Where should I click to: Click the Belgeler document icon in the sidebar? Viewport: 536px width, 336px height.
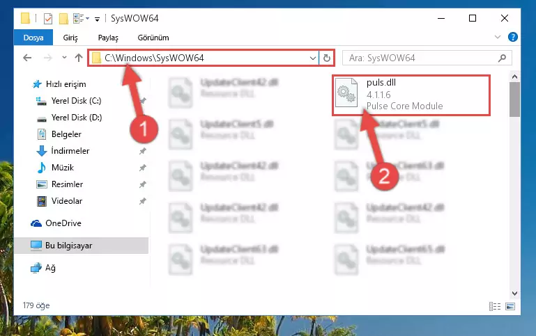click(42, 134)
